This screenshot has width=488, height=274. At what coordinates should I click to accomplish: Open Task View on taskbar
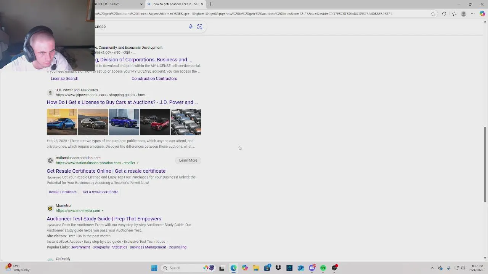tap(222, 268)
